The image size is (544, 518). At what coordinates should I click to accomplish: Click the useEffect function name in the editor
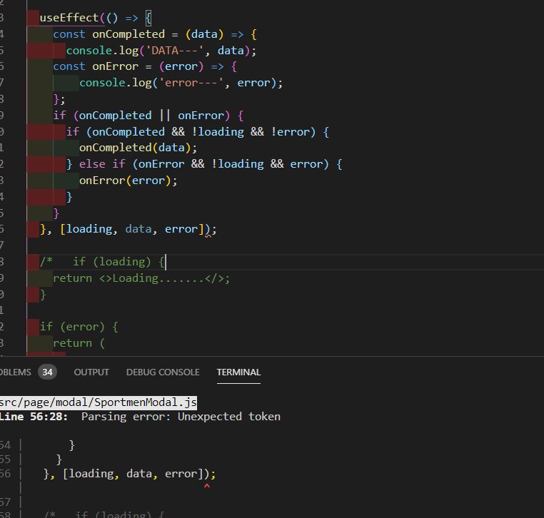click(69, 17)
